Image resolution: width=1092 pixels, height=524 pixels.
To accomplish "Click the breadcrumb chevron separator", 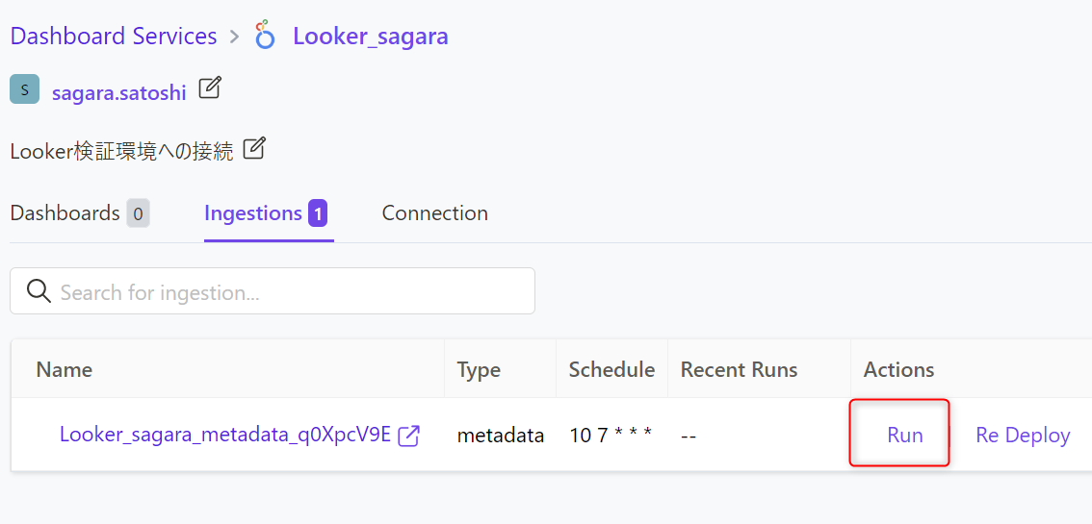I will (x=235, y=37).
